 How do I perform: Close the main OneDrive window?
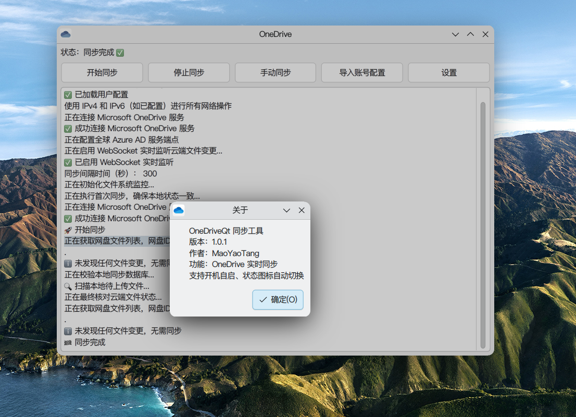485,34
